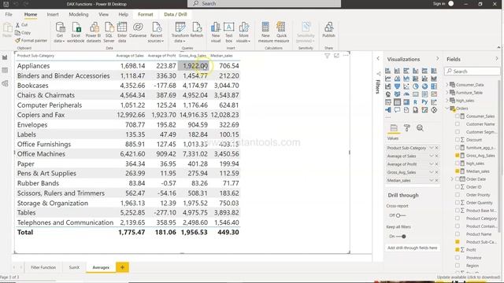This screenshot has height=283, width=504.
Task: Check the Consumer_Sales field
Action: coord(457,116)
